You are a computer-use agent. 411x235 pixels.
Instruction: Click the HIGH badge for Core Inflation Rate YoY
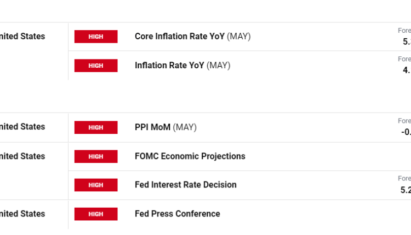pos(96,37)
